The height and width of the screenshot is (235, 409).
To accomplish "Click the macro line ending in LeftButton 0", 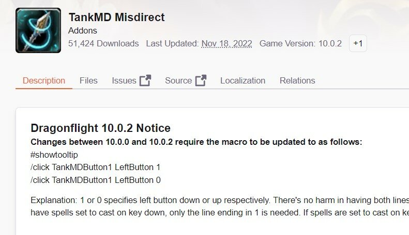I will tap(96, 180).
